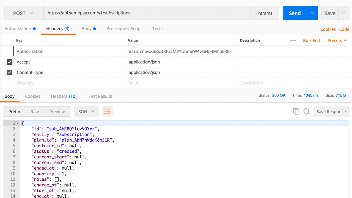The image size is (352, 198).
Task: Click the Description field in new row
Action: 295,83
